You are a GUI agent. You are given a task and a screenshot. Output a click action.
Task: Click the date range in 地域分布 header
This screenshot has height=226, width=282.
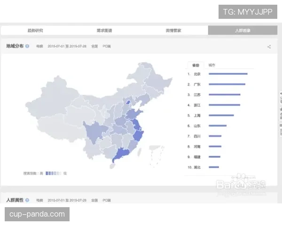pyautogui.click(x=67, y=46)
